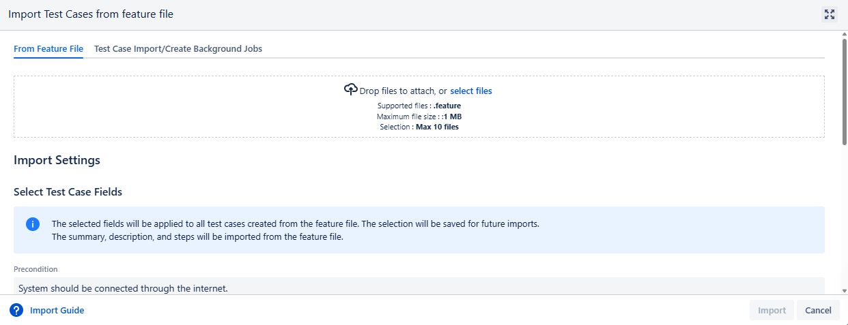Switch to From Feature File tab
The height and width of the screenshot is (325, 848).
[x=48, y=49]
